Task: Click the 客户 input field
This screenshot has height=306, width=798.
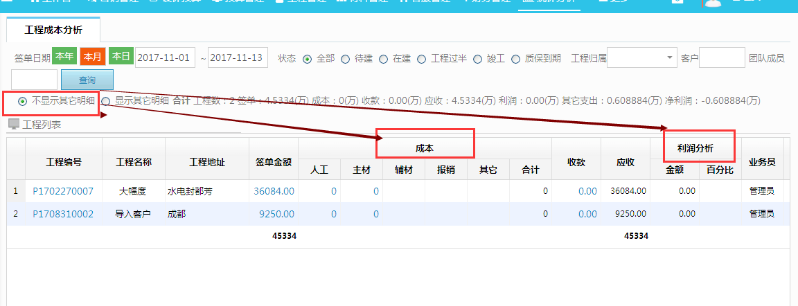Action: (x=721, y=57)
